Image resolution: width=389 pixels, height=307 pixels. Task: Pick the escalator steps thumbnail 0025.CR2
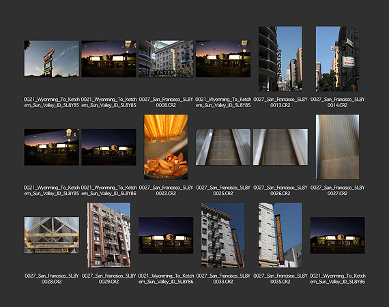(x=223, y=147)
